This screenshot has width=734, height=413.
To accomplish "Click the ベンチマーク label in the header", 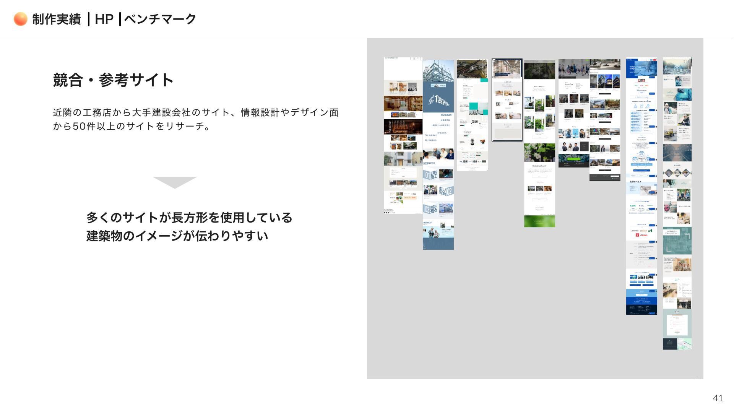I will (160, 19).
